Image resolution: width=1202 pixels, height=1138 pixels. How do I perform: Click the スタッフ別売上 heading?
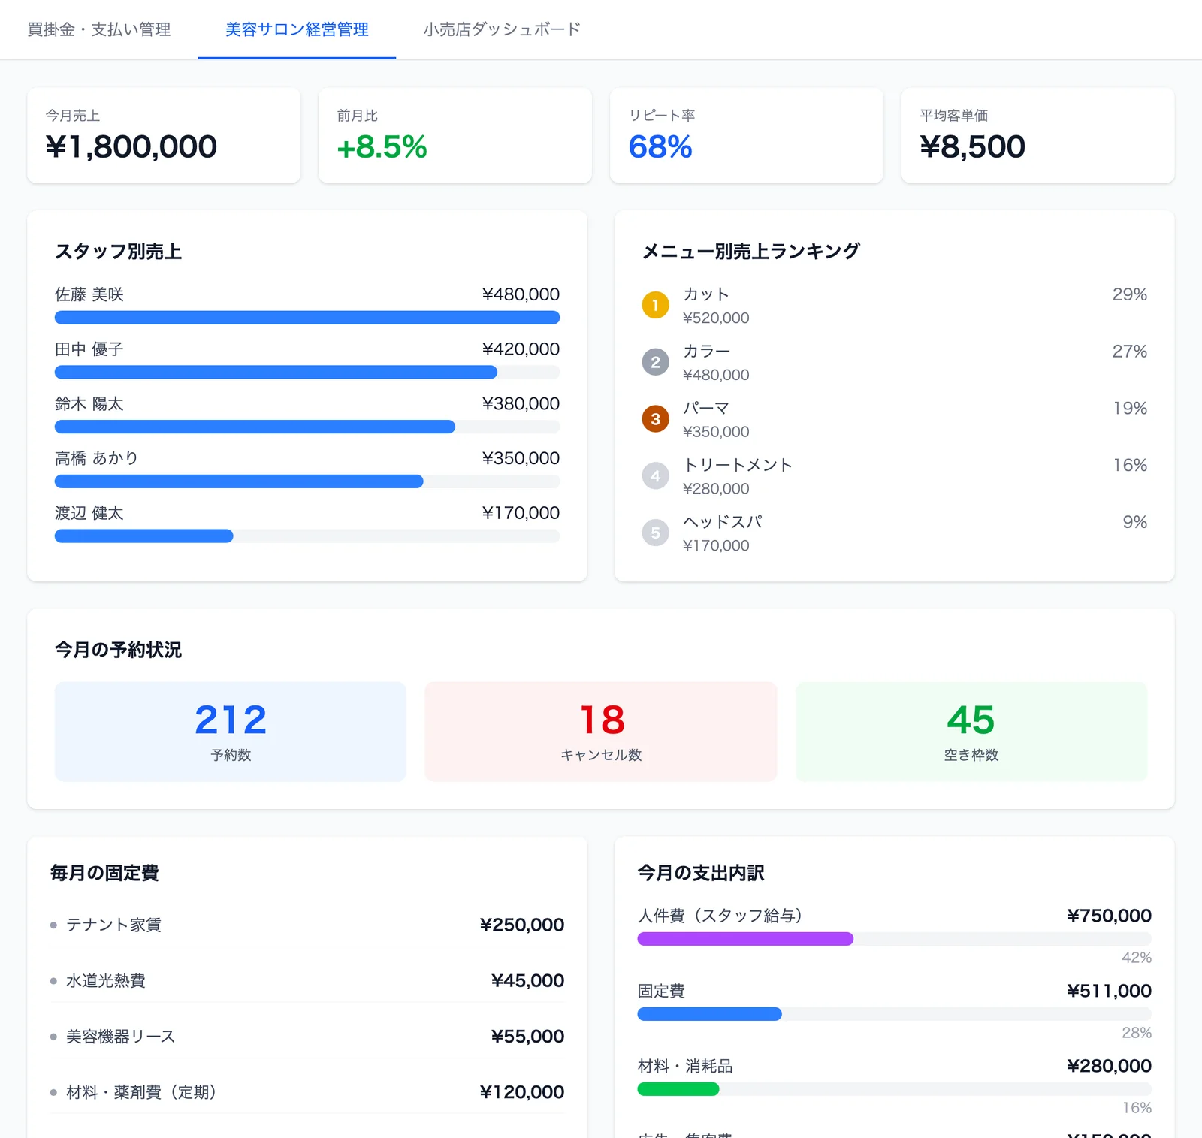pyautogui.click(x=118, y=251)
